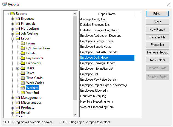Screen dimensions: 173x127
Task: Click the Print button
Action: (x=157, y=13)
